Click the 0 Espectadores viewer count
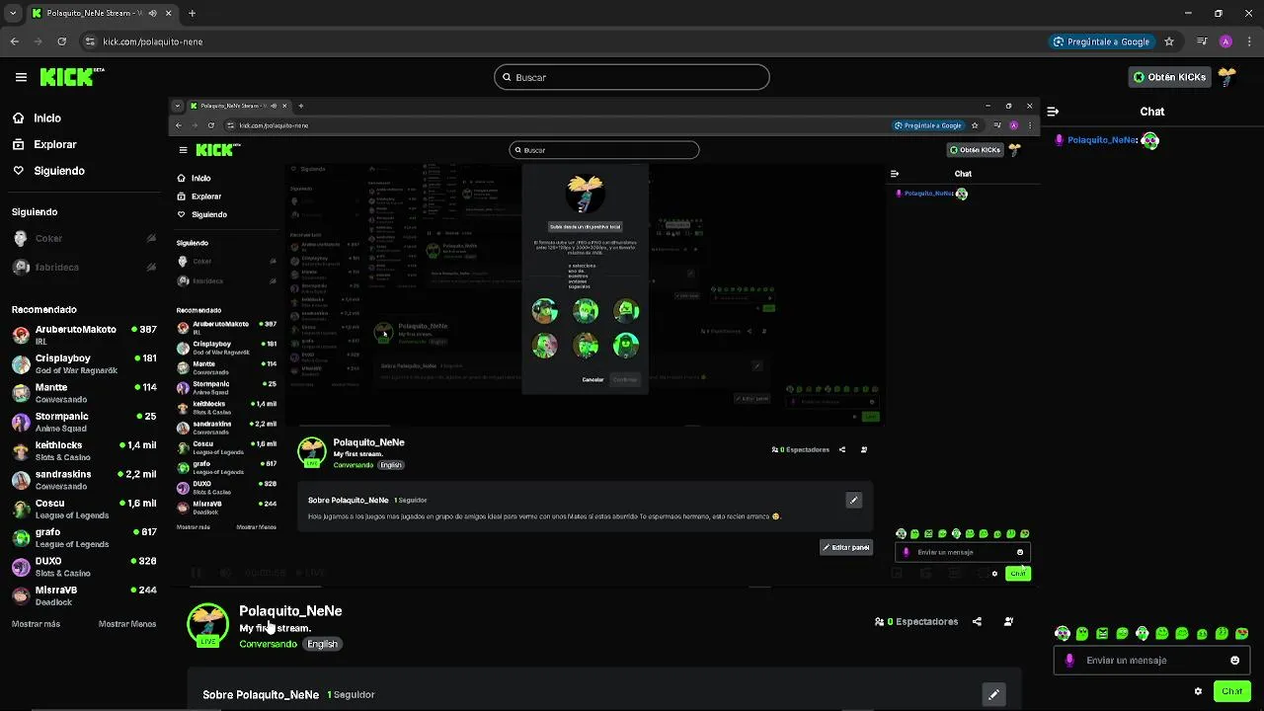The height and width of the screenshot is (711, 1264). (916, 622)
